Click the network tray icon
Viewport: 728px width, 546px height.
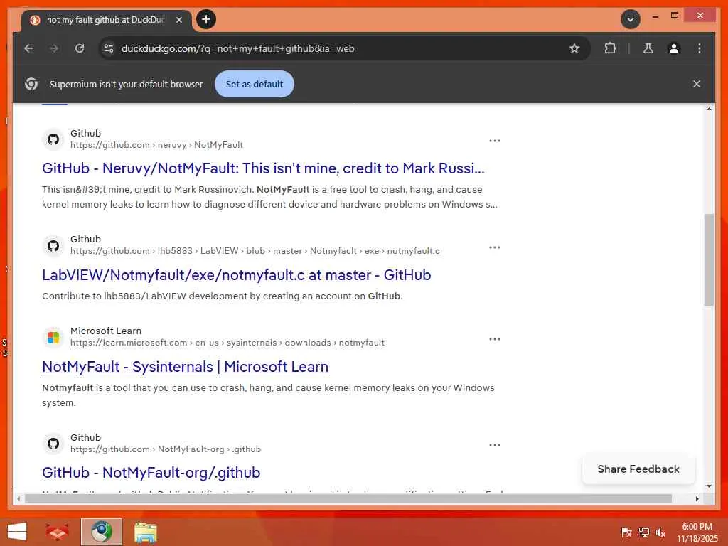click(x=643, y=532)
